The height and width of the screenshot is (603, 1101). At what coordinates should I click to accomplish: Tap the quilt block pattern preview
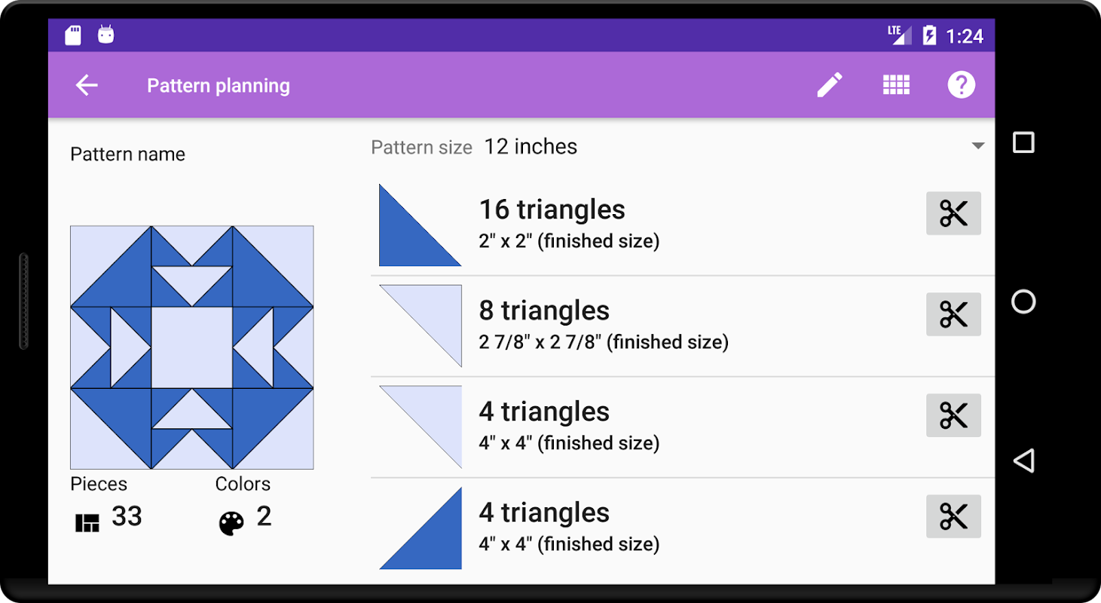pyautogui.click(x=192, y=347)
